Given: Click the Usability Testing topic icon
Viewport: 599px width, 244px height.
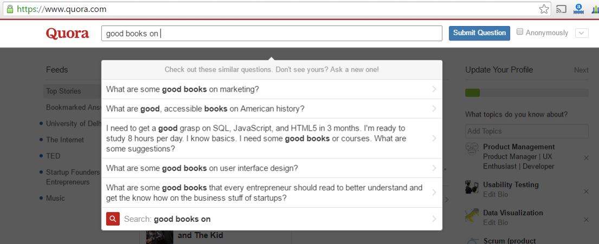Looking at the screenshot, I should [472, 187].
